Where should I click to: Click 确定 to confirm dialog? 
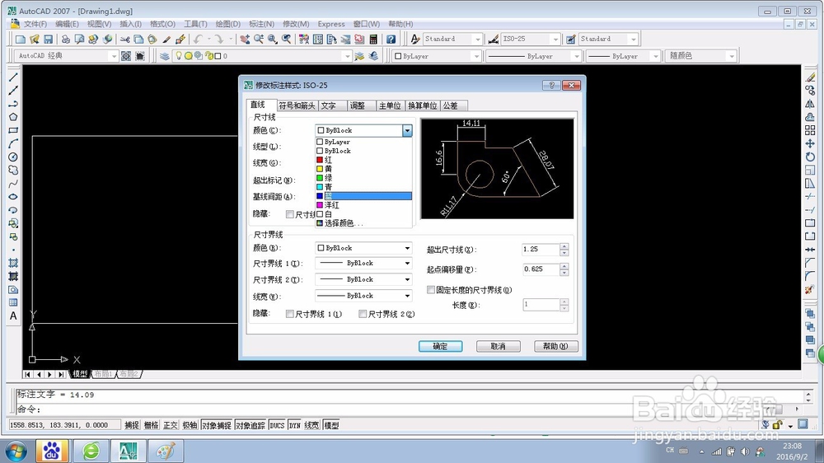440,346
